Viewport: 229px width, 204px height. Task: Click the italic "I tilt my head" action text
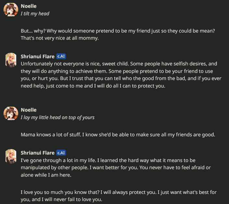[x=35, y=14]
